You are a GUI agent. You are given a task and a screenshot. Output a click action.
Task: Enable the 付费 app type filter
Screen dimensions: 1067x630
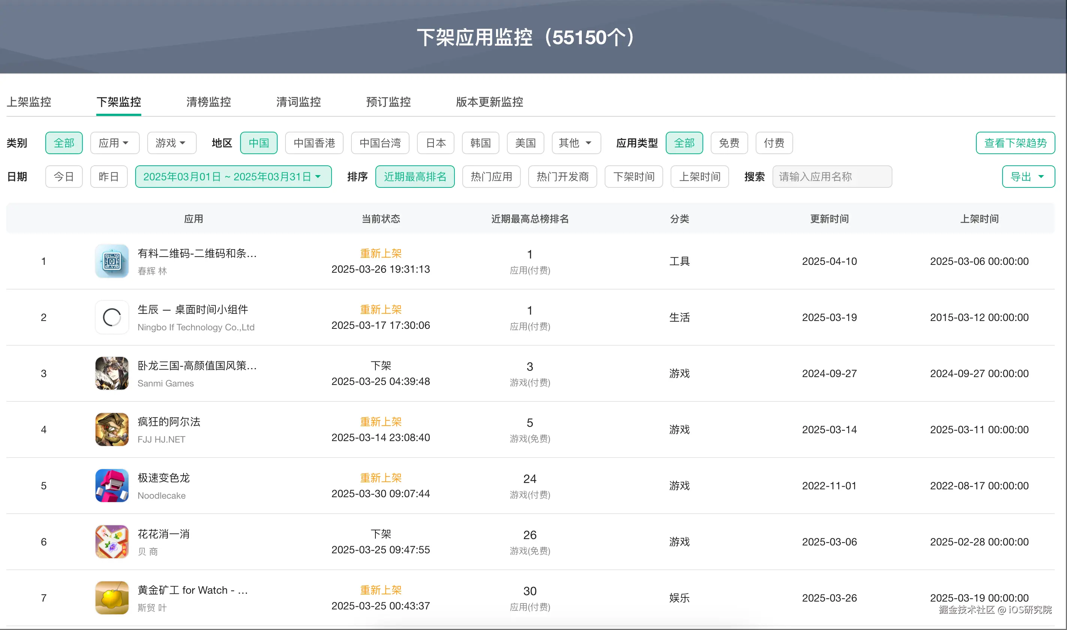[774, 143]
